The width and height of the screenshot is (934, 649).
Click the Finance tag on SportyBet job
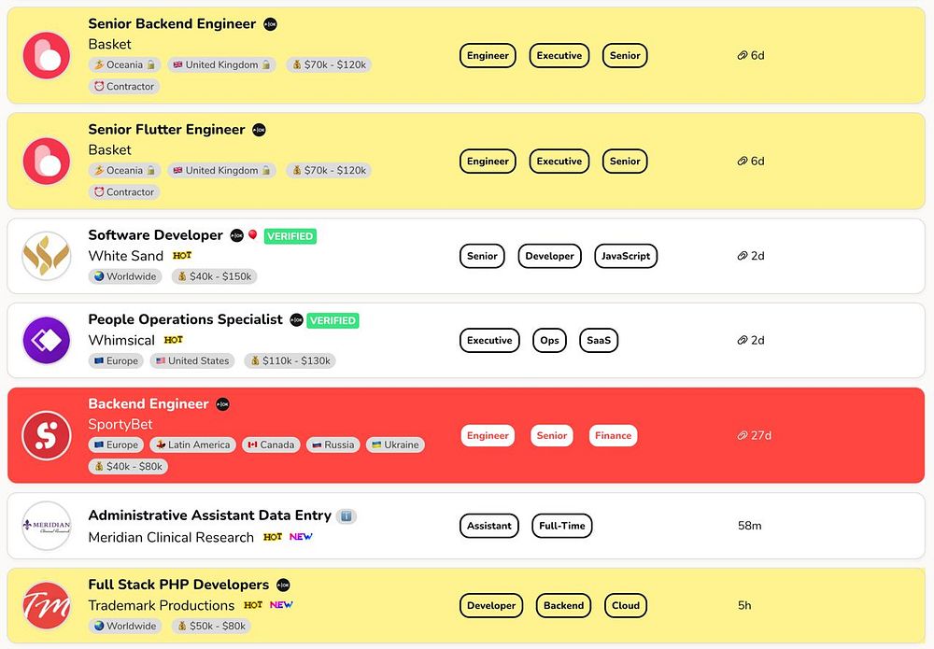pyautogui.click(x=613, y=435)
